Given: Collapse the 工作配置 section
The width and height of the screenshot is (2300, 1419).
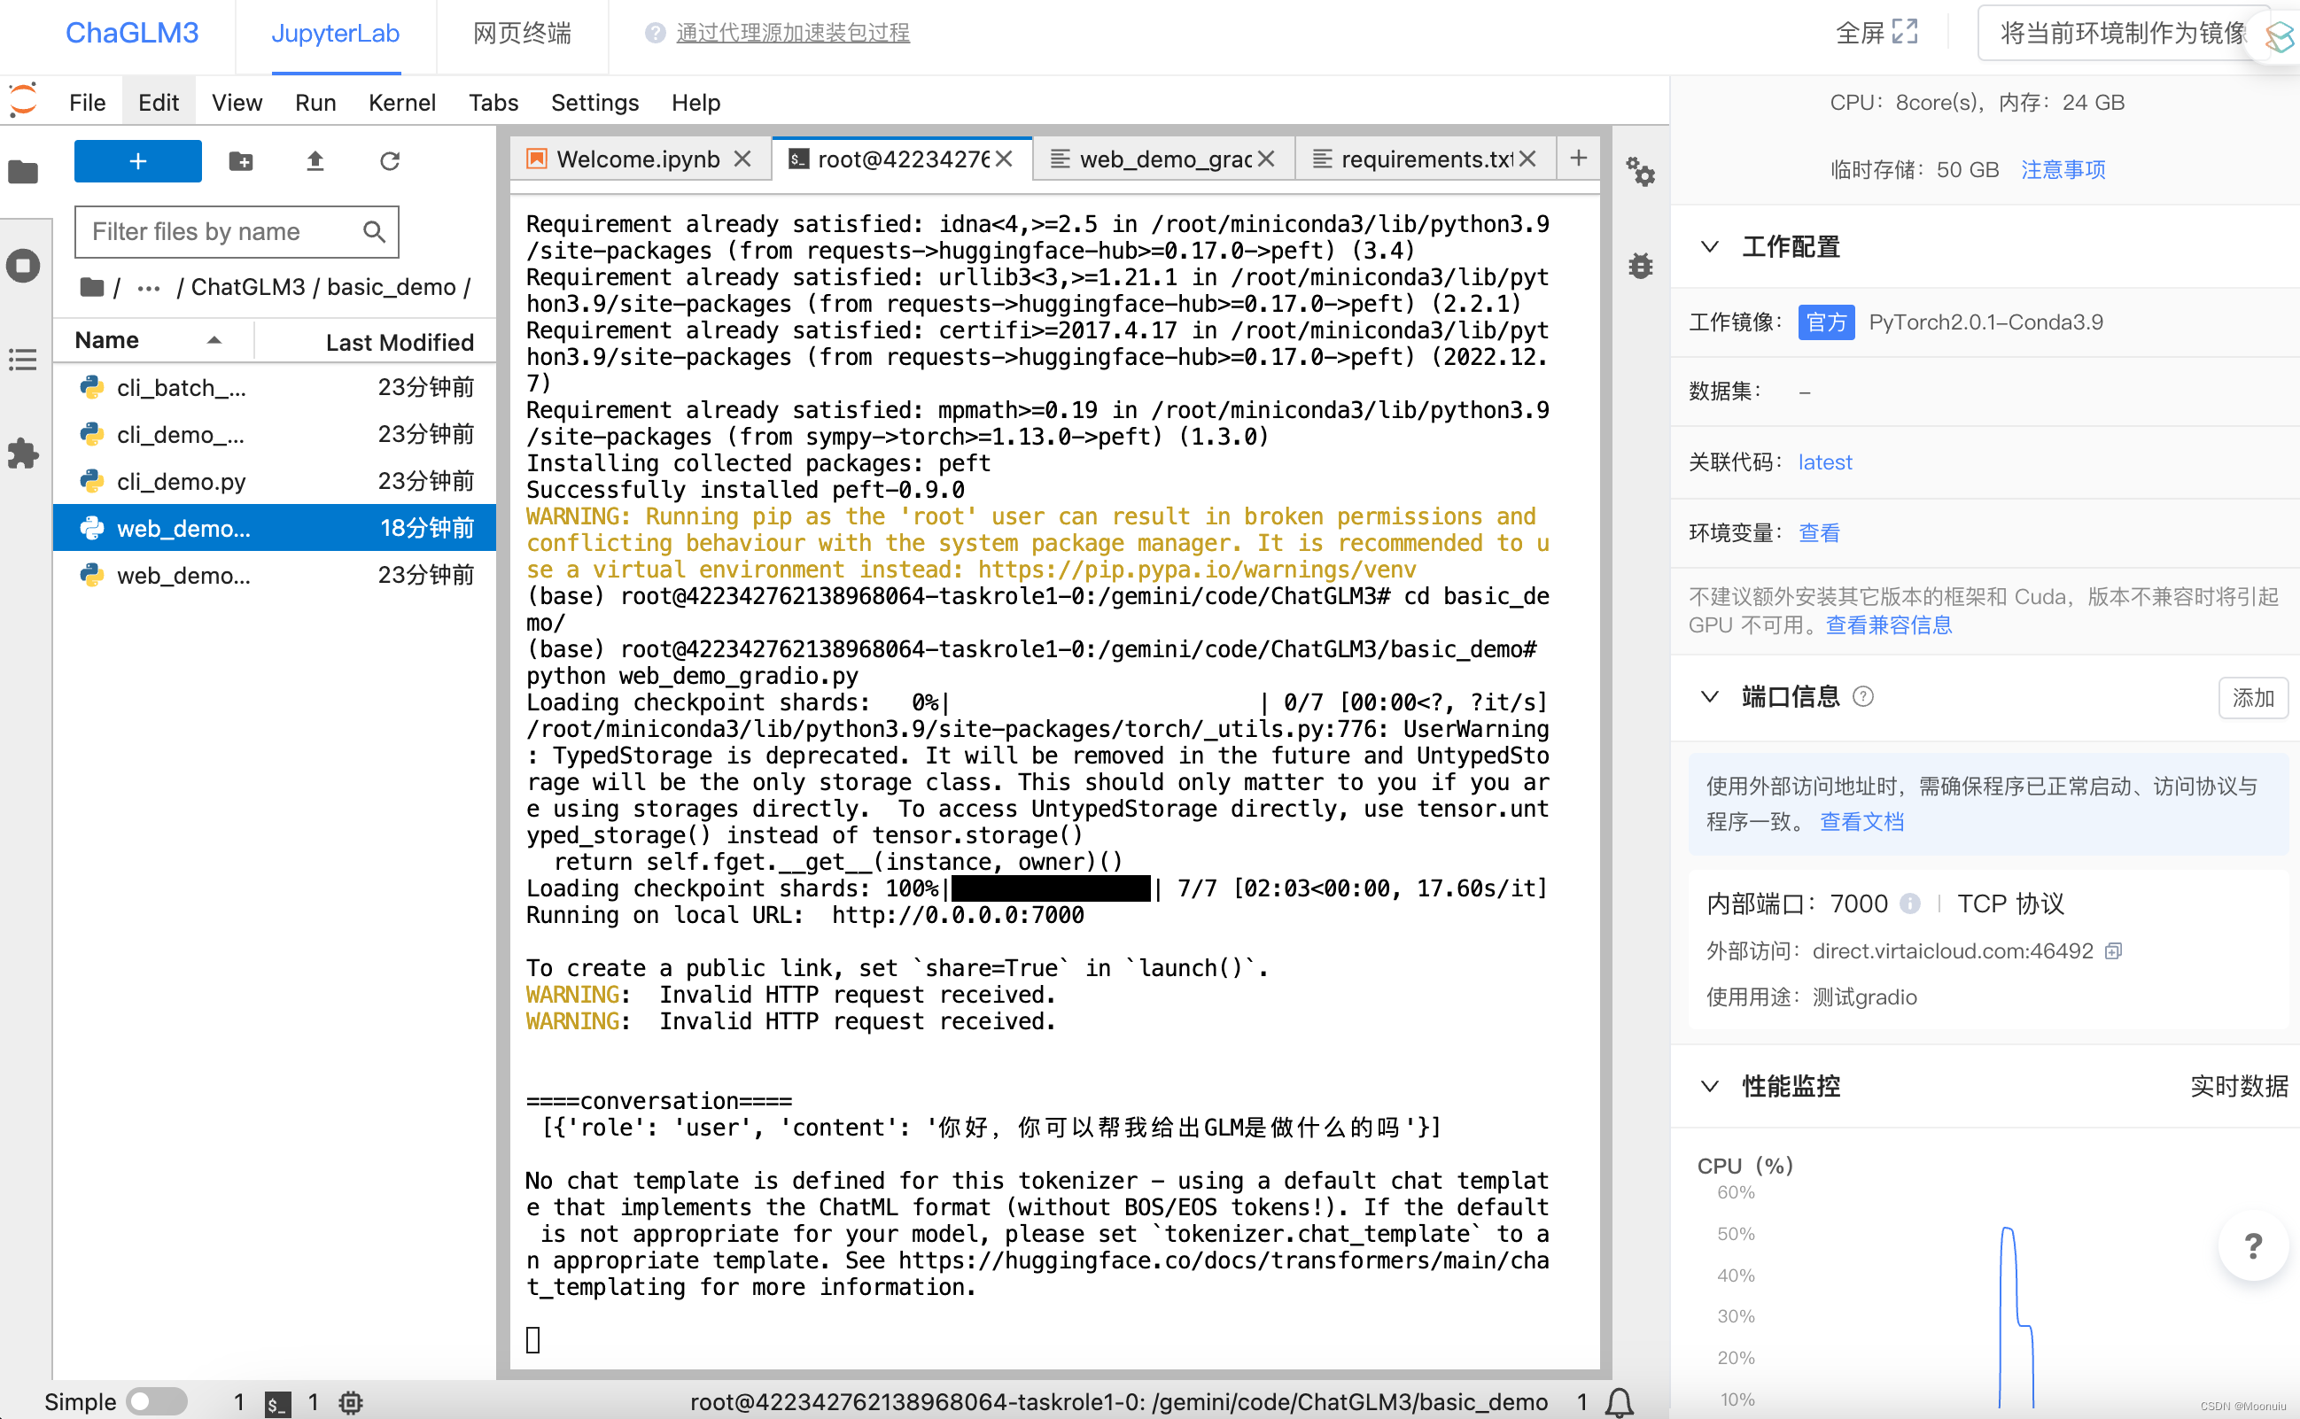Looking at the screenshot, I should tap(1710, 247).
